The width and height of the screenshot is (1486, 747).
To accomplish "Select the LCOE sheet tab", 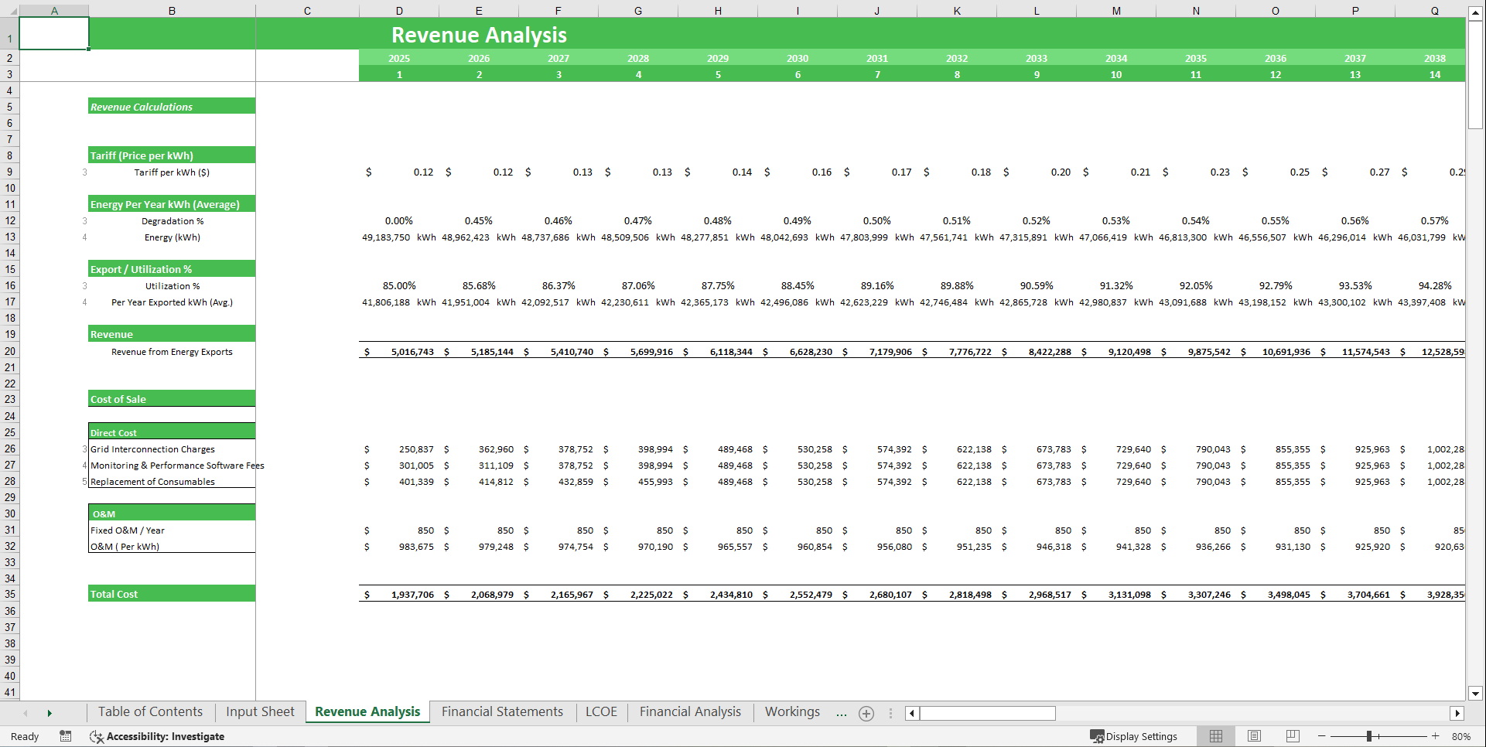I will pos(601,711).
